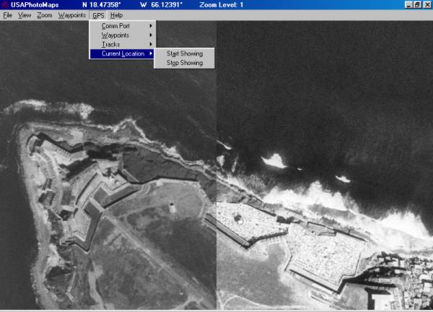Close the USAPhotoMaps window
The width and height of the screenshot is (433, 312).
point(427,5)
